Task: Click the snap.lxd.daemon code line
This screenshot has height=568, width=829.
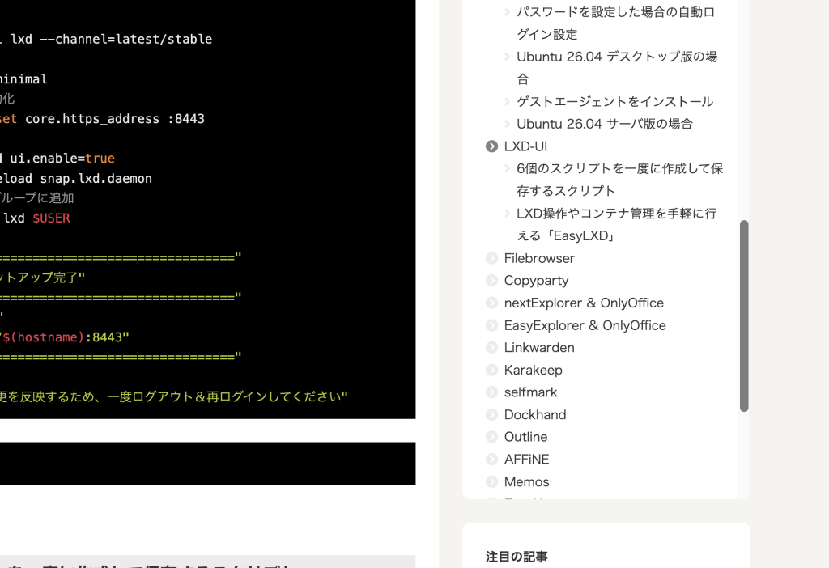Action: tap(76, 179)
